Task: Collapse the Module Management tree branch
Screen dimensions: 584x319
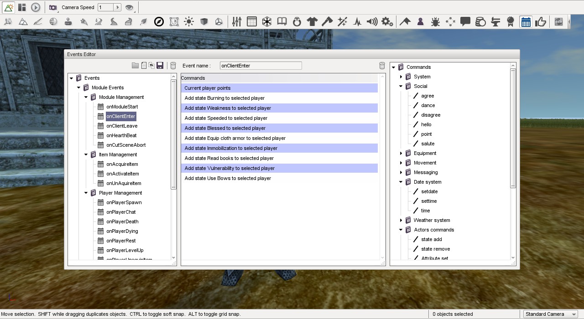Action: point(85,97)
